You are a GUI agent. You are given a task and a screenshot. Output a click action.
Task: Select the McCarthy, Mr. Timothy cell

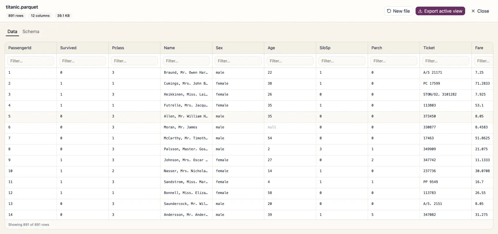[x=186, y=138]
